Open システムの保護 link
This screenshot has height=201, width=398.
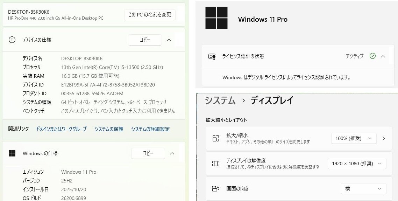tap(109, 129)
